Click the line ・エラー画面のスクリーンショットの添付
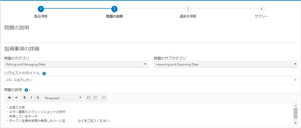301x128 pixels. (x=36, y=112)
